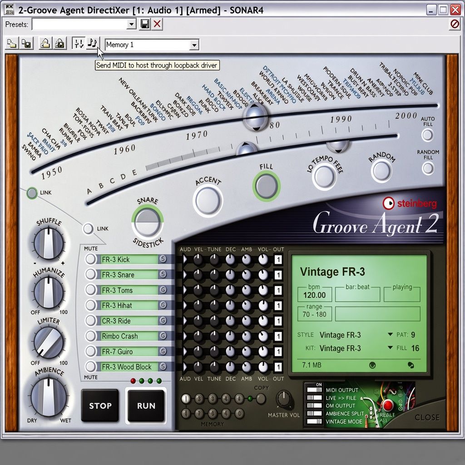
Task: Select memory slot 3 button
Action: (x=213, y=399)
